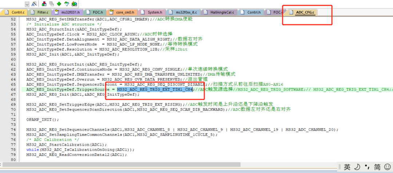The image size is (393, 173).
Task: Click the highlighted MS32_ADC_REG_TRIG_EXT_TIM1_CH4 text
Action: click(x=155, y=89)
